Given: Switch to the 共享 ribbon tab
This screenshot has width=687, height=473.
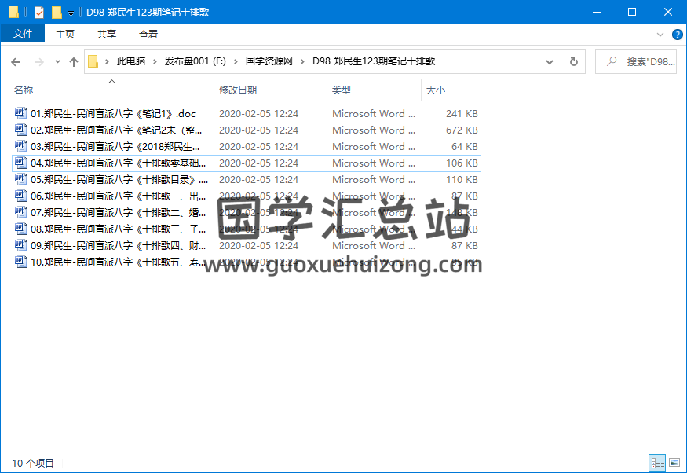Looking at the screenshot, I should tap(107, 35).
